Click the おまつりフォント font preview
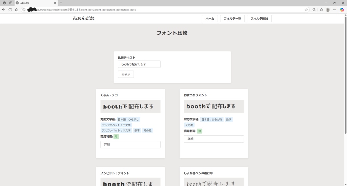 click(214, 106)
